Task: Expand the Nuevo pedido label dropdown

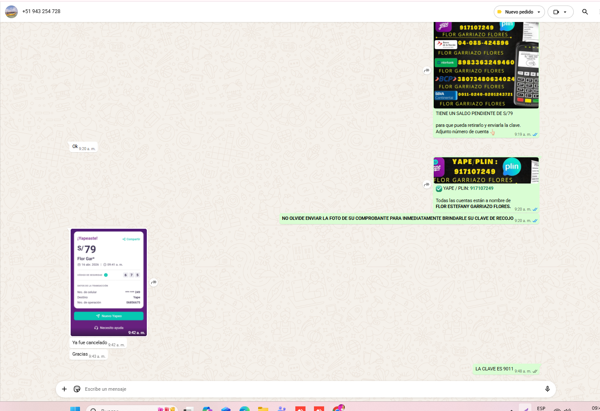Action: click(x=539, y=12)
